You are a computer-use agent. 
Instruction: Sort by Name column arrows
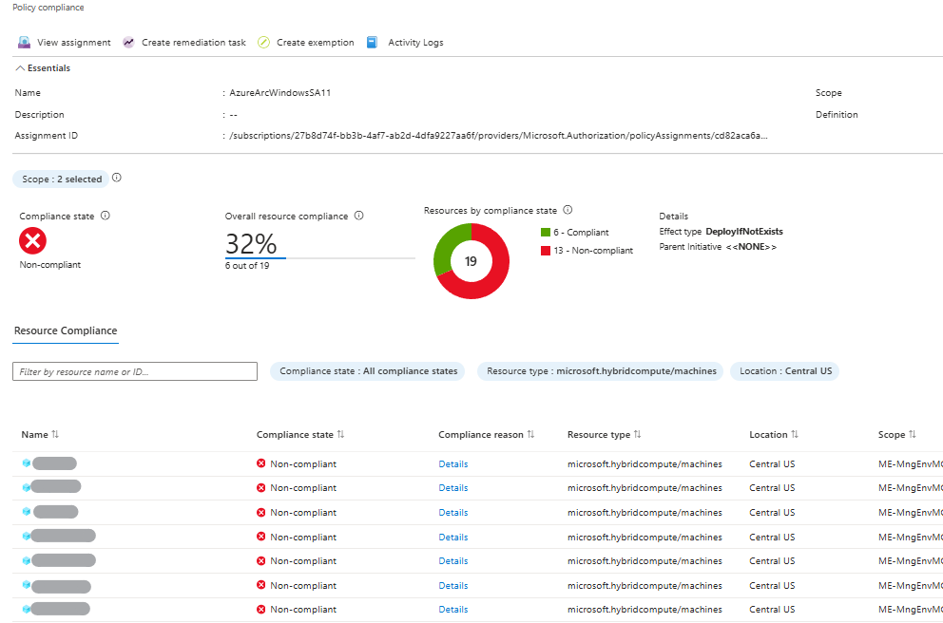55,434
